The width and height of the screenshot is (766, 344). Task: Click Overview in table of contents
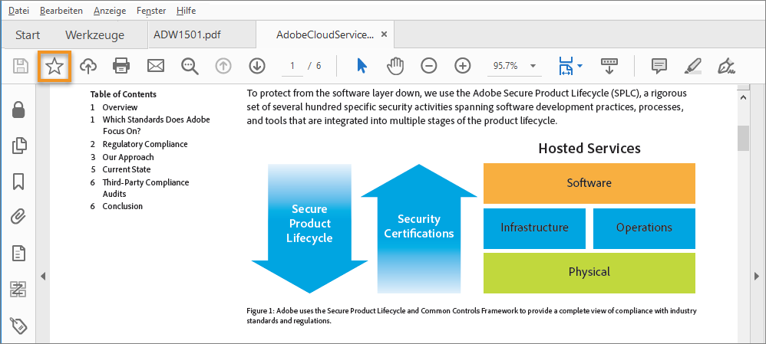(121, 107)
